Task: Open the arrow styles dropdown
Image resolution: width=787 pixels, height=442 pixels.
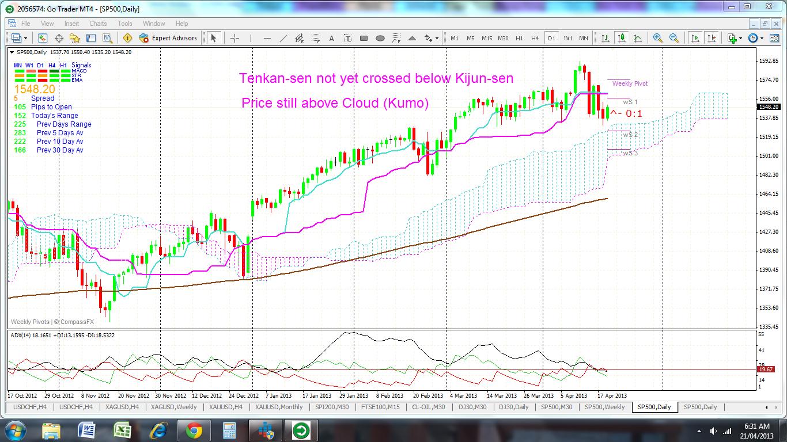Action: click(x=437, y=38)
